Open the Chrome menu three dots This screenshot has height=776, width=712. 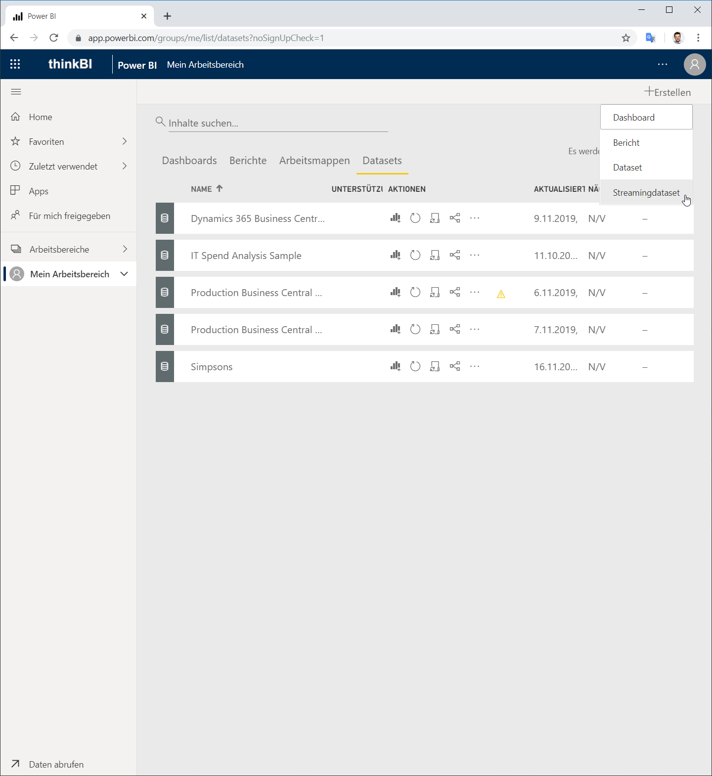[x=698, y=38]
